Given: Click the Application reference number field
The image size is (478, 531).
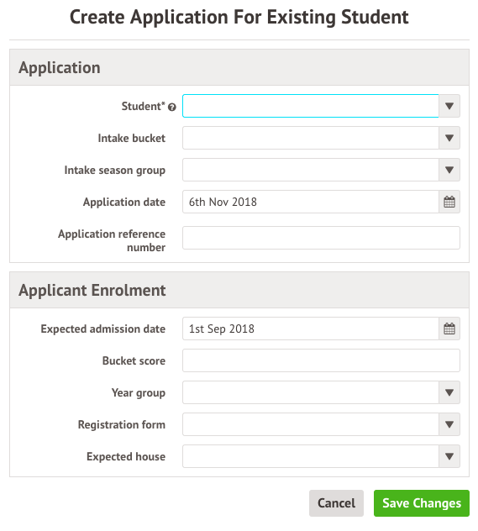Looking at the screenshot, I should click(321, 238).
